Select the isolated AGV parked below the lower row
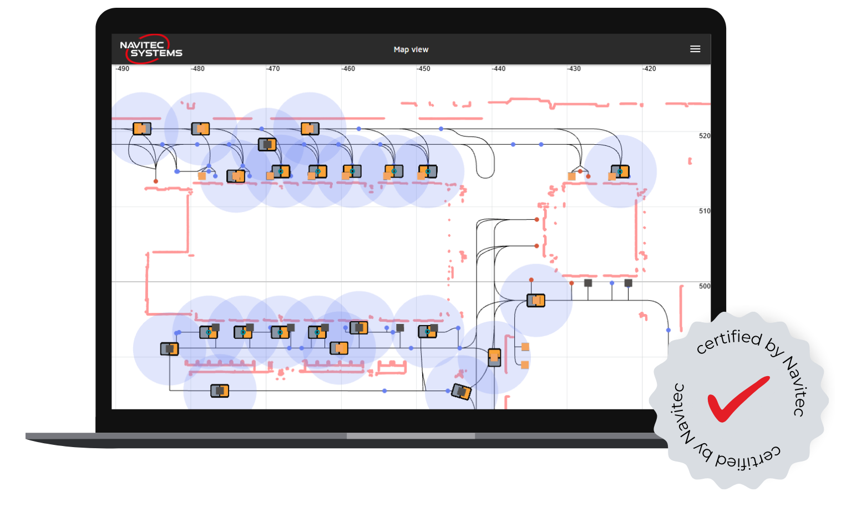Image resolution: width=841 pixels, height=507 pixels. [220, 390]
